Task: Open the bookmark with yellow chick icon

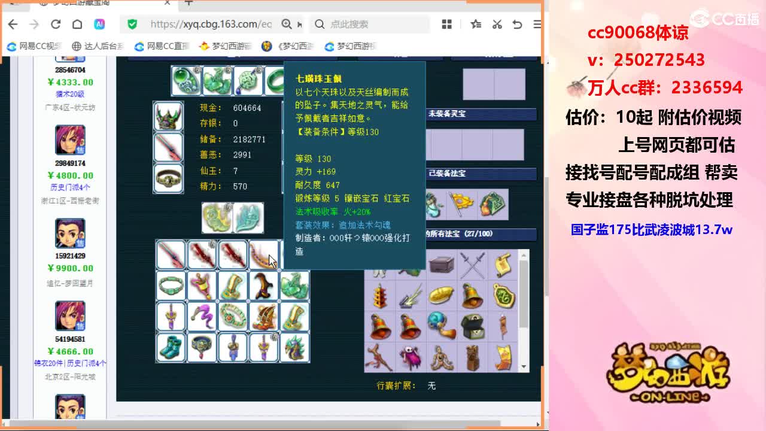Action: [x=226, y=46]
